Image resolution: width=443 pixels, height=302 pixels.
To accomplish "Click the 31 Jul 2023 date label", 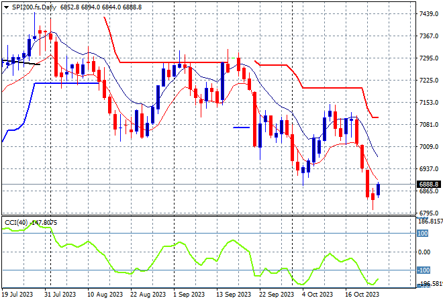I will tap(60, 295).
